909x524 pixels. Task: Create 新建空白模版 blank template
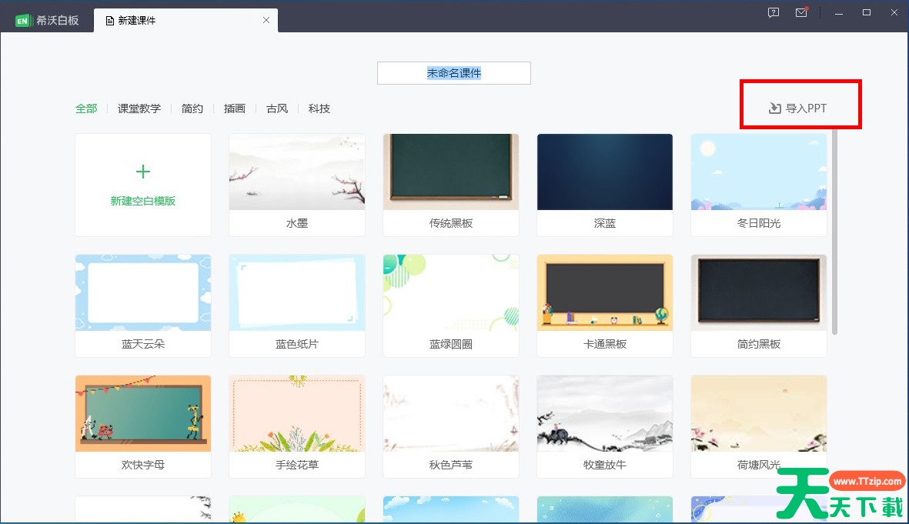[143, 185]
